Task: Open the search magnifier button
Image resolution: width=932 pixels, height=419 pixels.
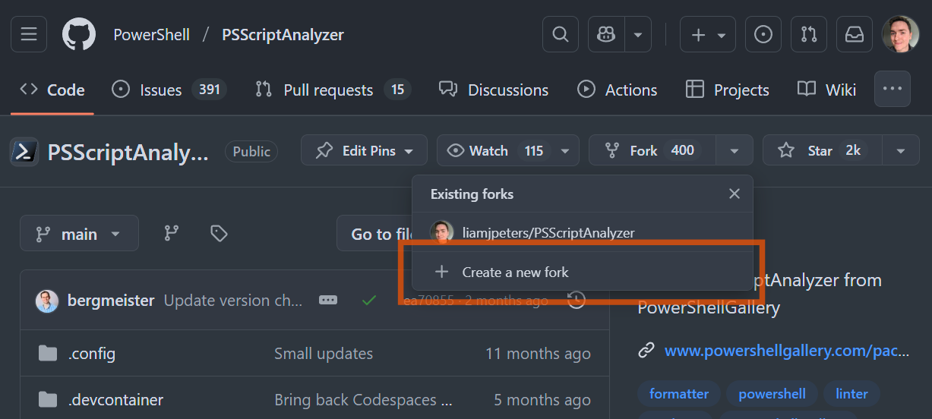Action: [561, 35]
